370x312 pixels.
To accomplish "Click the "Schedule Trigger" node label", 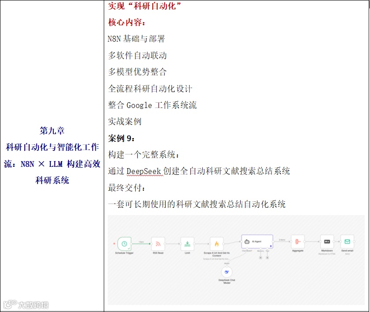I will (x=124, y=253).
